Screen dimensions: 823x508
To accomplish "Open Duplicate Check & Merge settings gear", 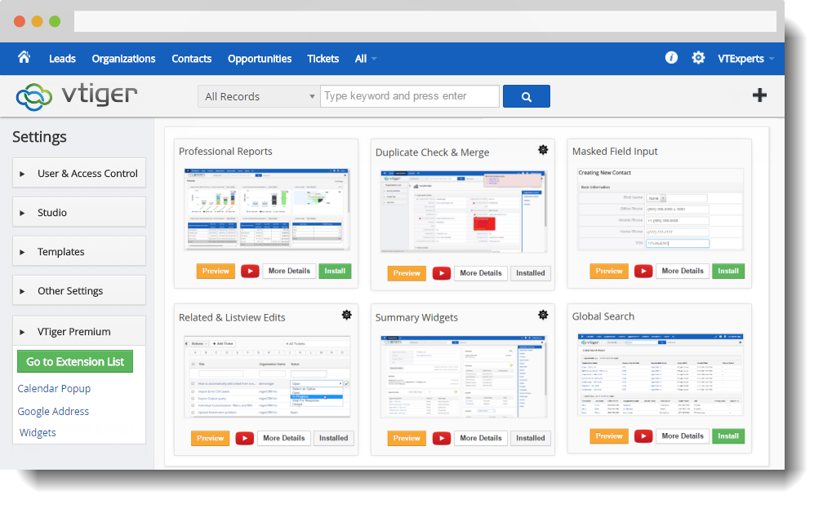I will 543,150.
